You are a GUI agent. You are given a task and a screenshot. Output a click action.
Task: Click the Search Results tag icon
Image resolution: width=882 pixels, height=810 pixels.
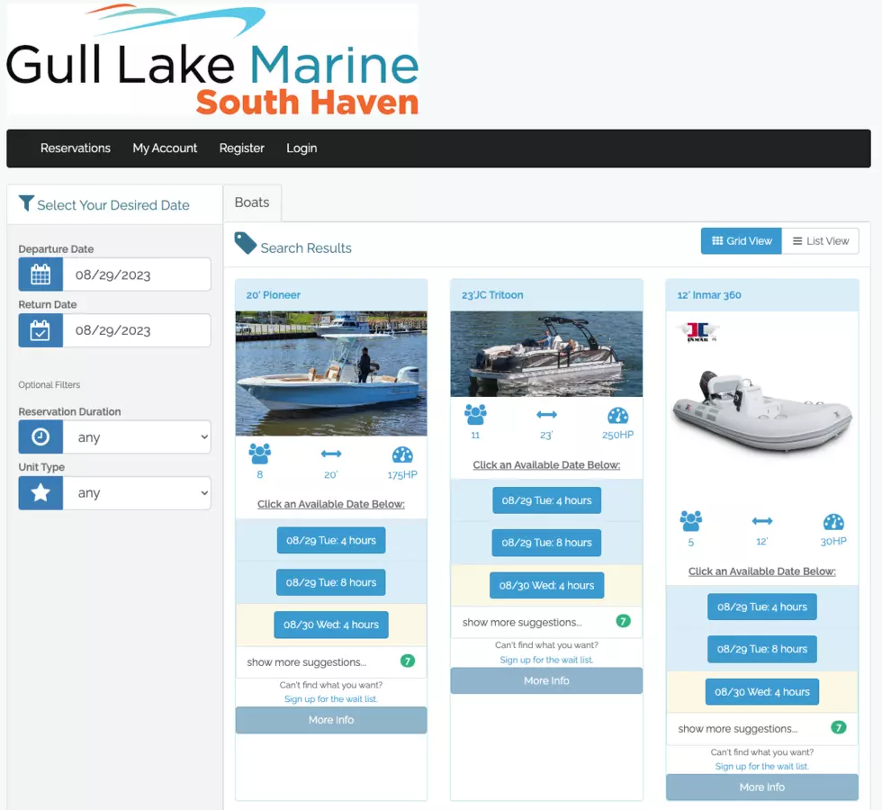[x=245, y=243]
